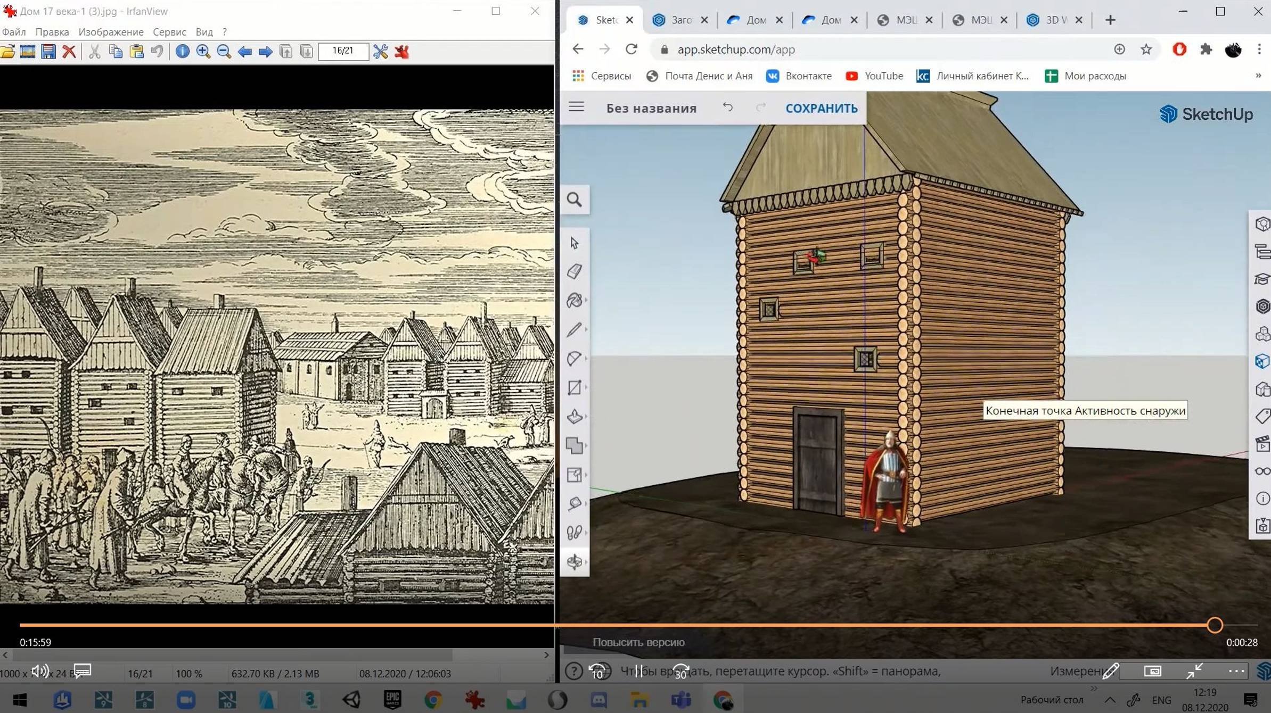
Task: Mute the video volume
Action: [x=40, y=671]
